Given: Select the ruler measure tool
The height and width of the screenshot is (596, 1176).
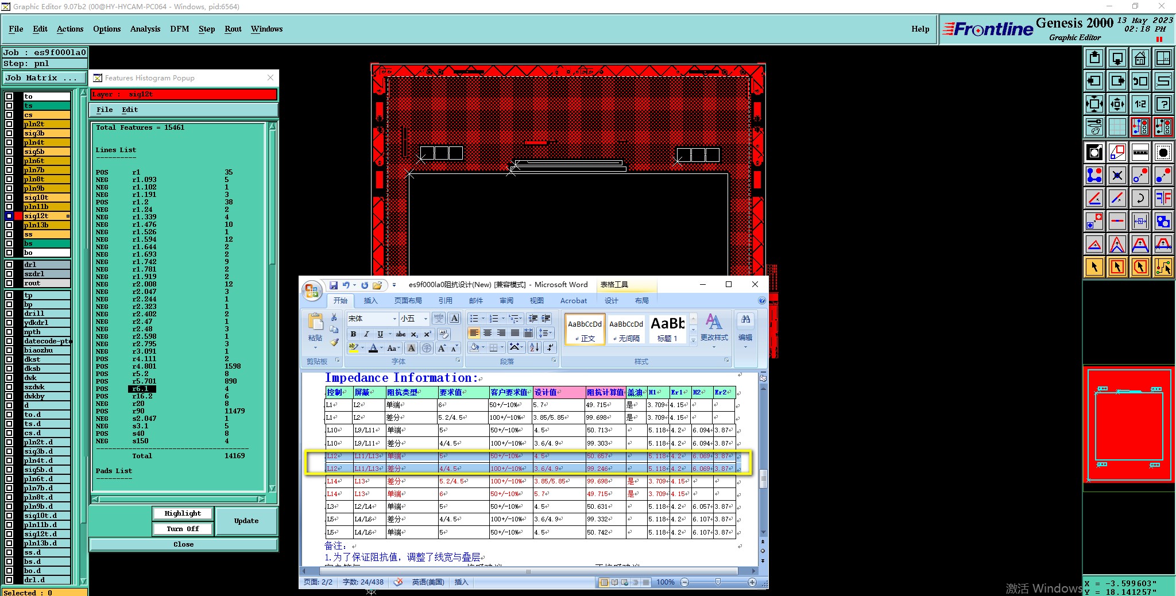Looking at the screenshot, I should [1140, 152].
